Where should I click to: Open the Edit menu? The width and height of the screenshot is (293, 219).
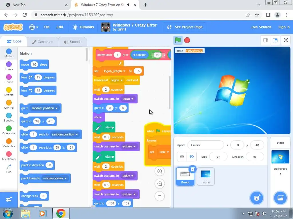click(60, 27)
